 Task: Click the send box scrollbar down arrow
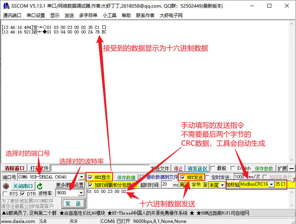point(292,205)
